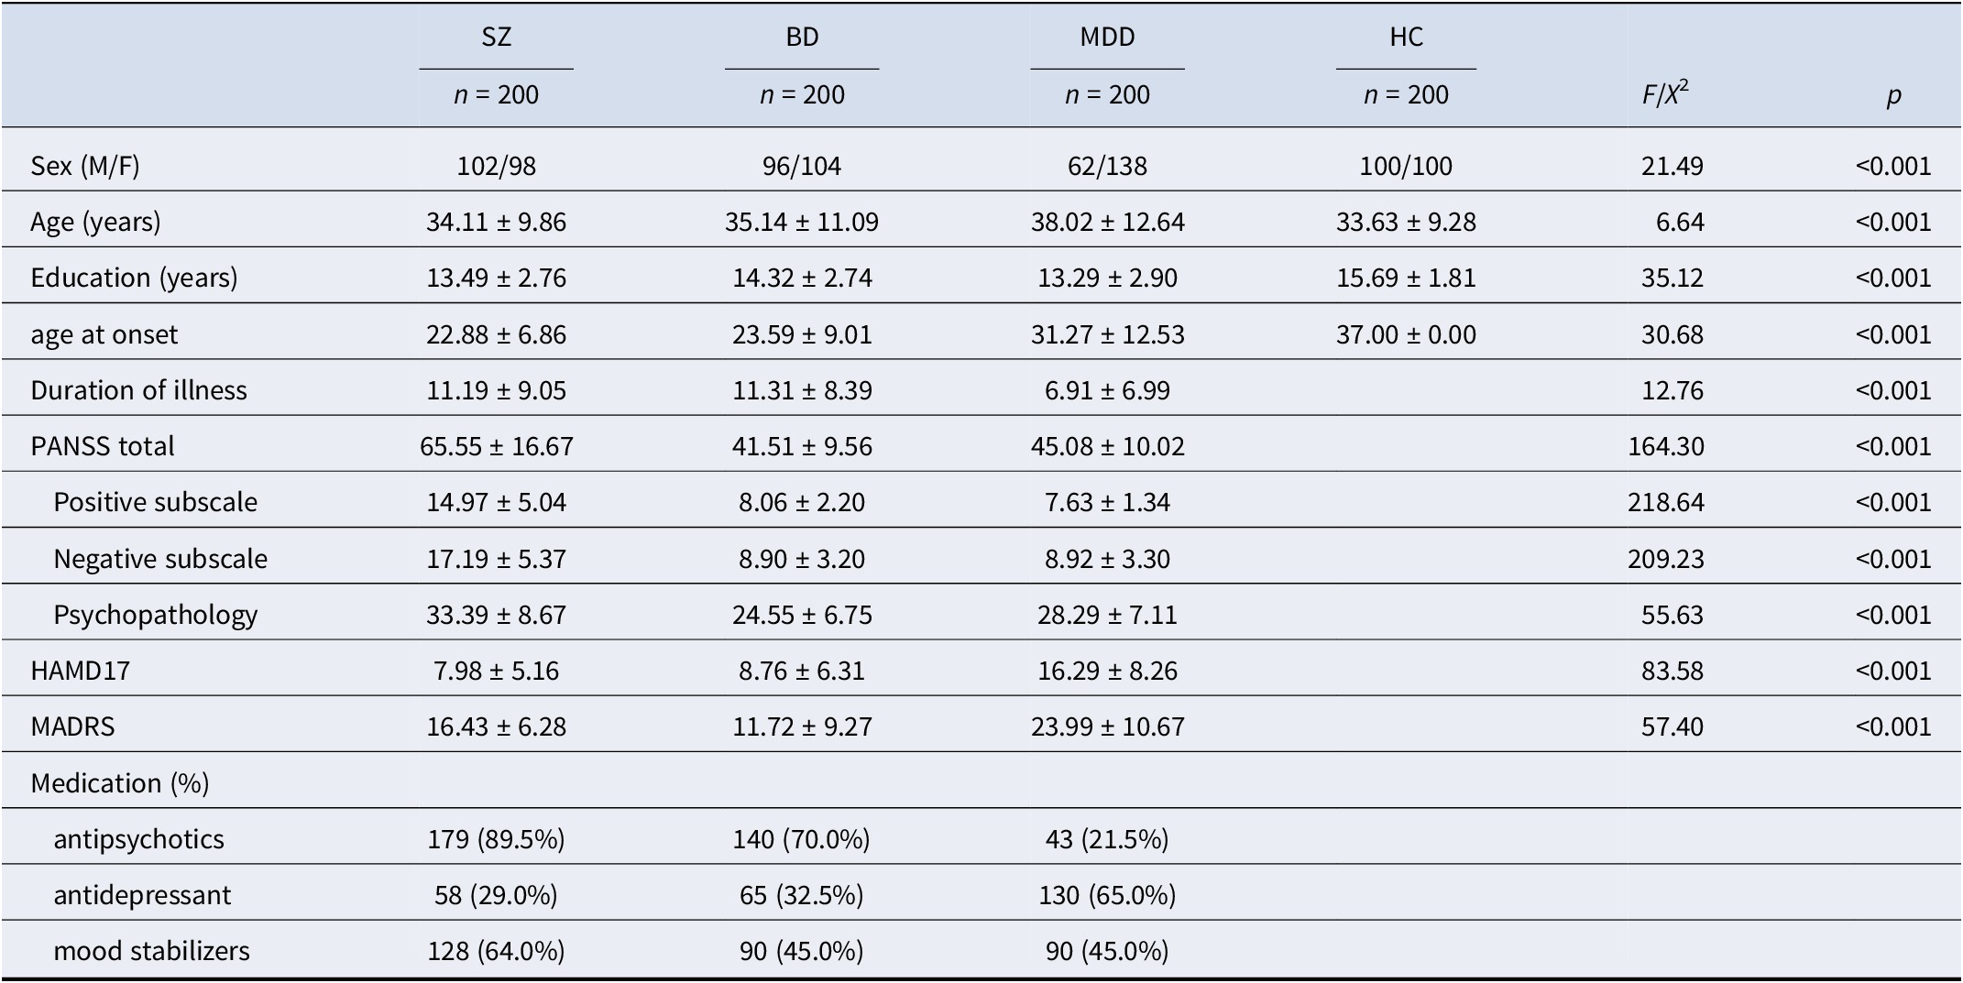Screen dimensions: 1963x983
Task: Click the Age (years) row label
Action: pyautogui.click(x=95, y=222)
